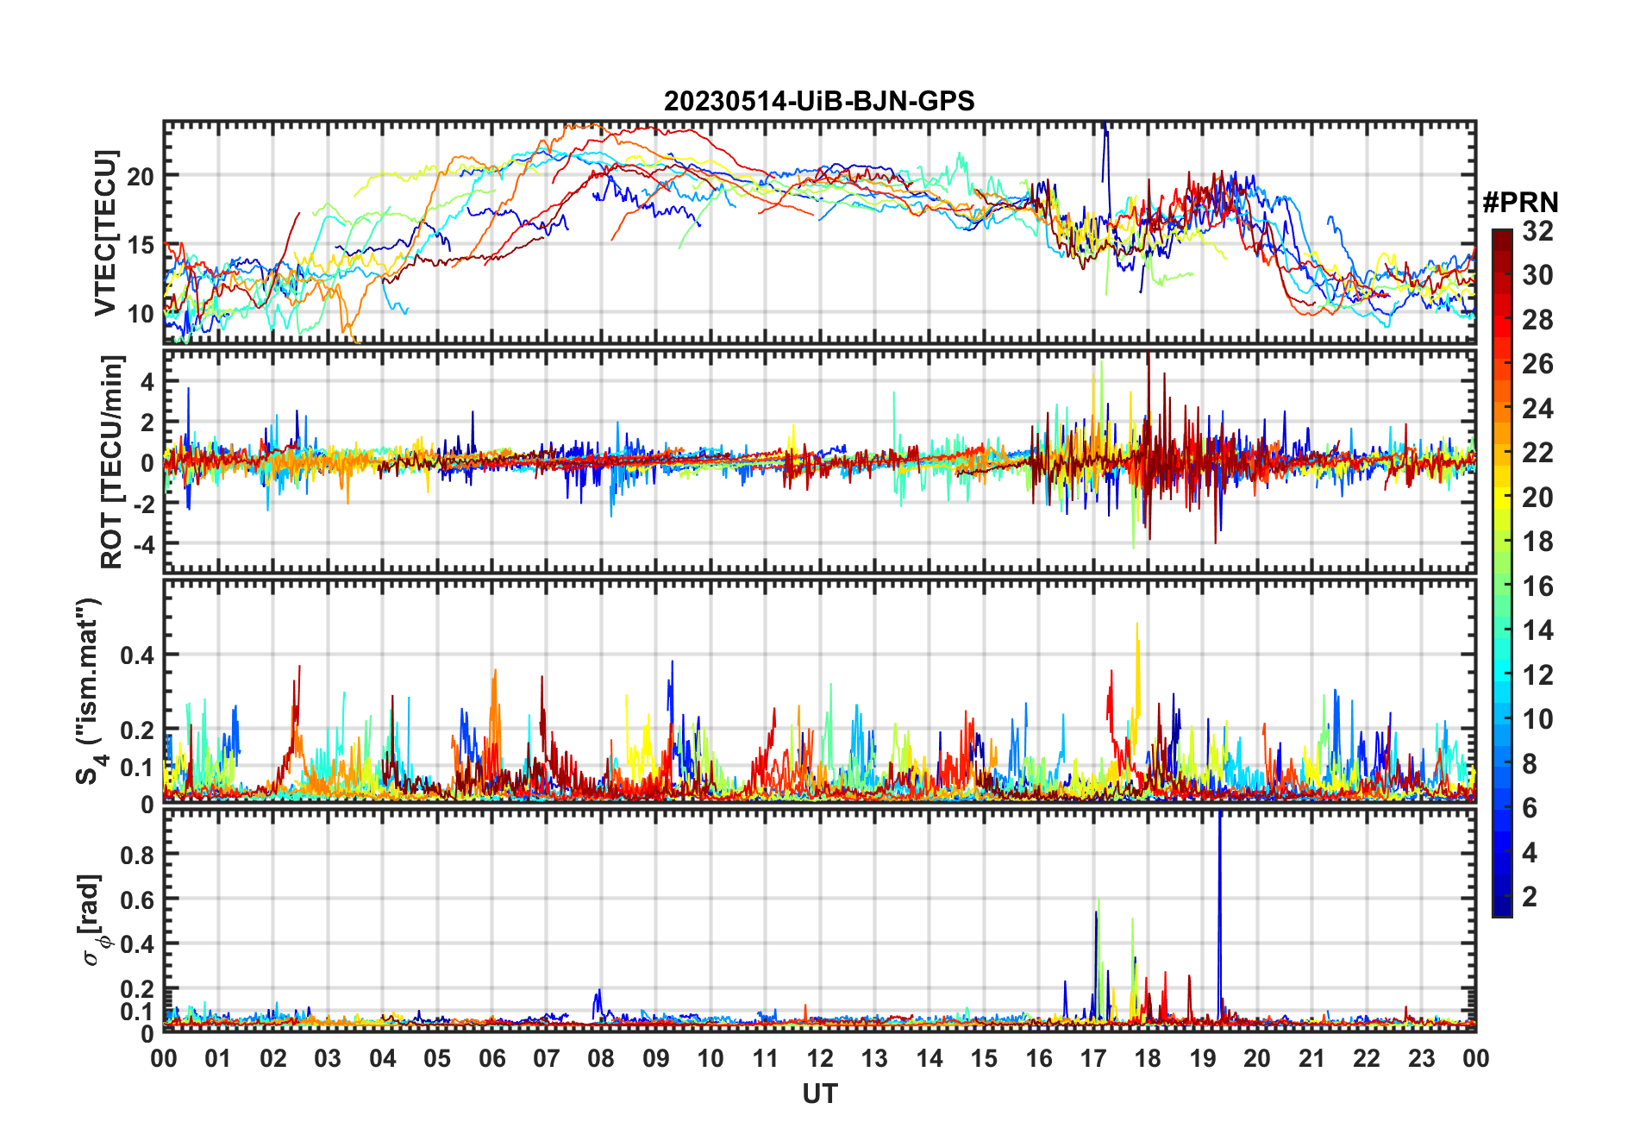This screenshot has height=1147, width=1640.
Task: Click the blue VTEC spike after 17 UT
Action: point(1105,151)
